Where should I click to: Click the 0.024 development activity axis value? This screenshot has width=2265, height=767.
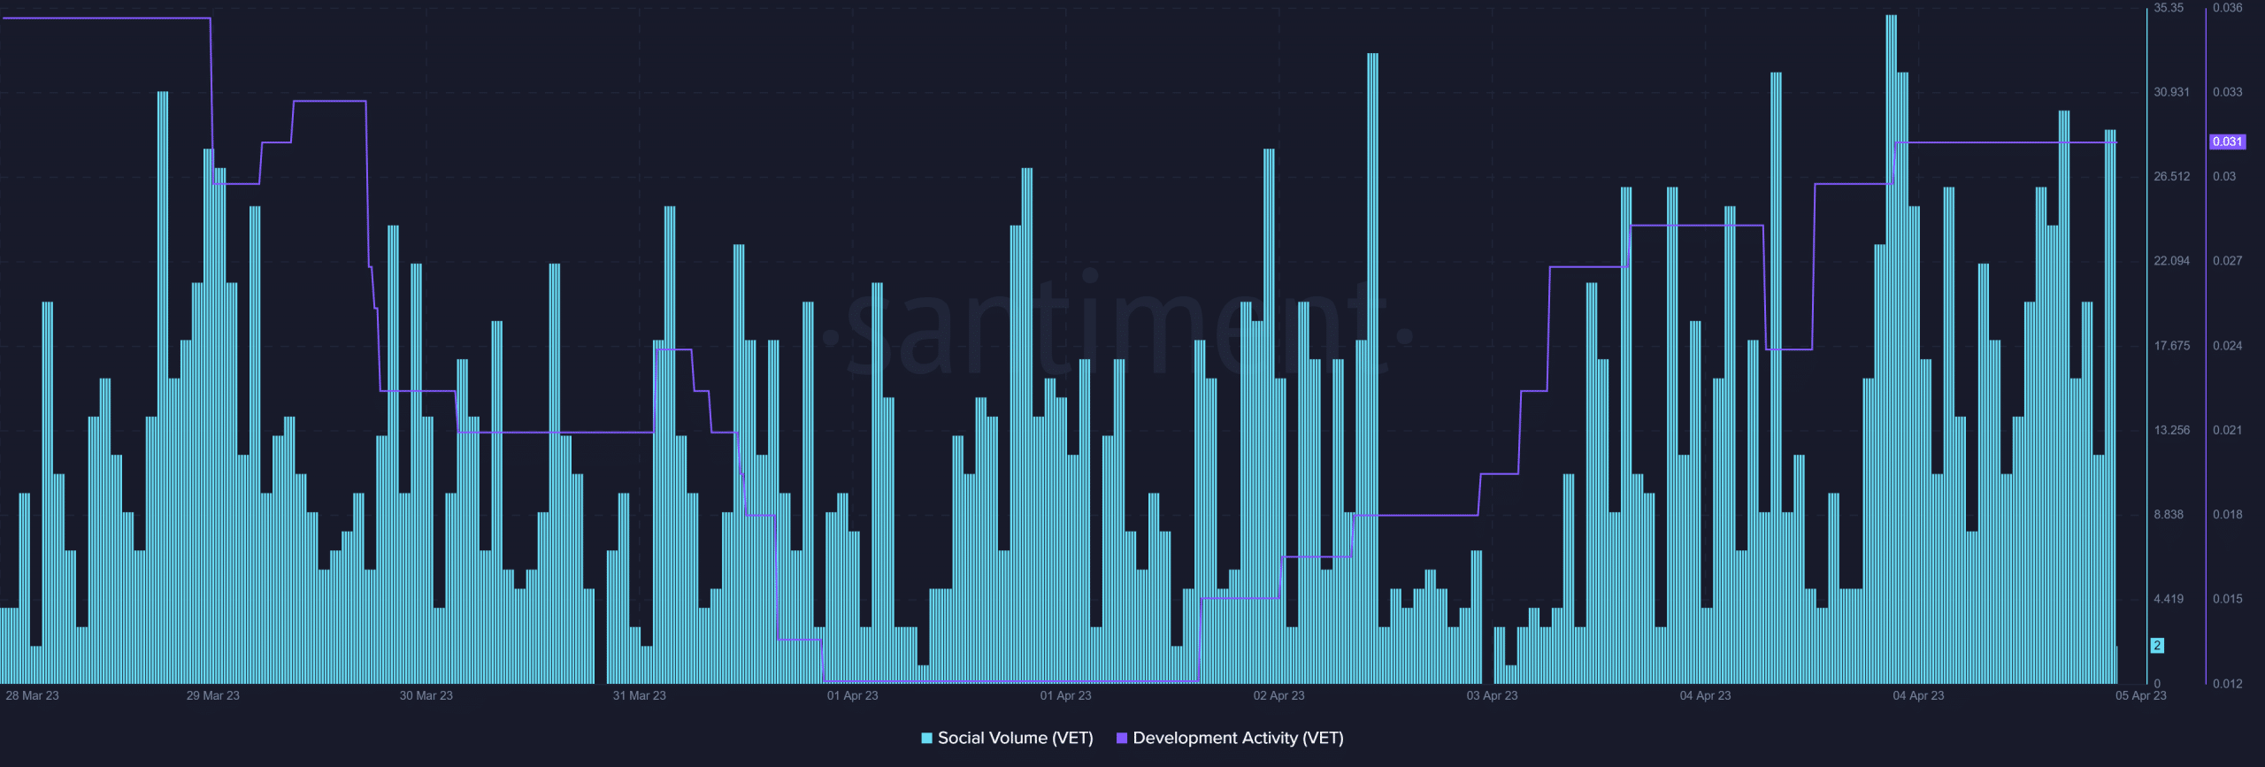tap(2227, 346)
